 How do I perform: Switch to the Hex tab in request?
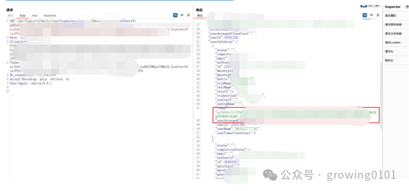[35, 15]
